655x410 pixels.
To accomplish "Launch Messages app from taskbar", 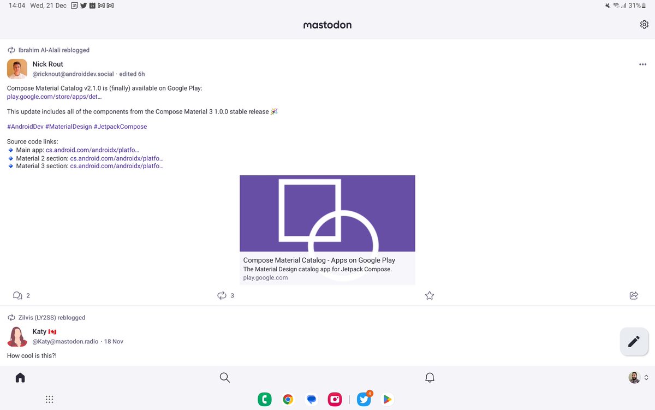I will point(311,399).
